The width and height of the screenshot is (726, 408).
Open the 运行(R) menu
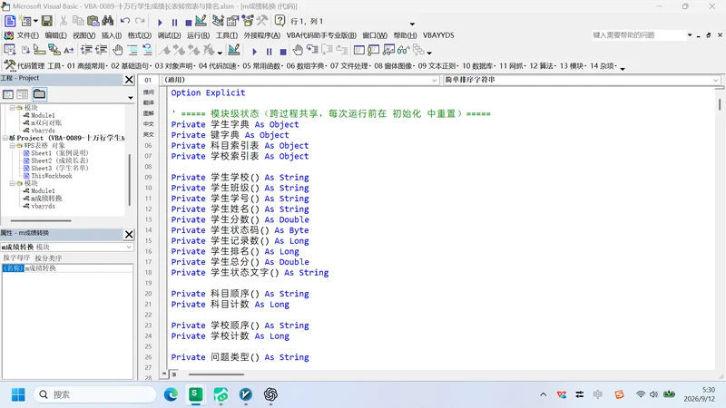pyautogui.click(x=198, y=35)
